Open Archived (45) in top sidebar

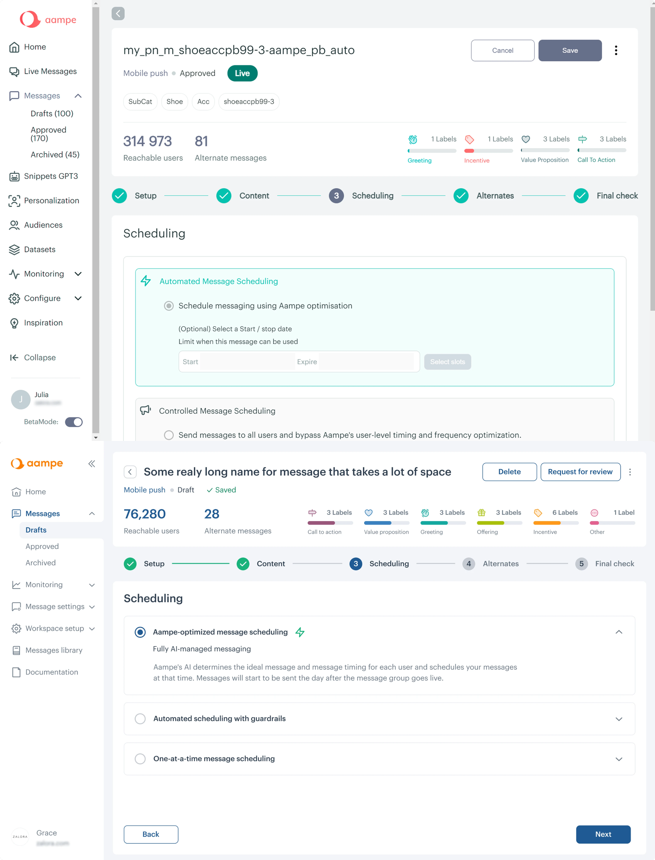[x=55, y=155]
